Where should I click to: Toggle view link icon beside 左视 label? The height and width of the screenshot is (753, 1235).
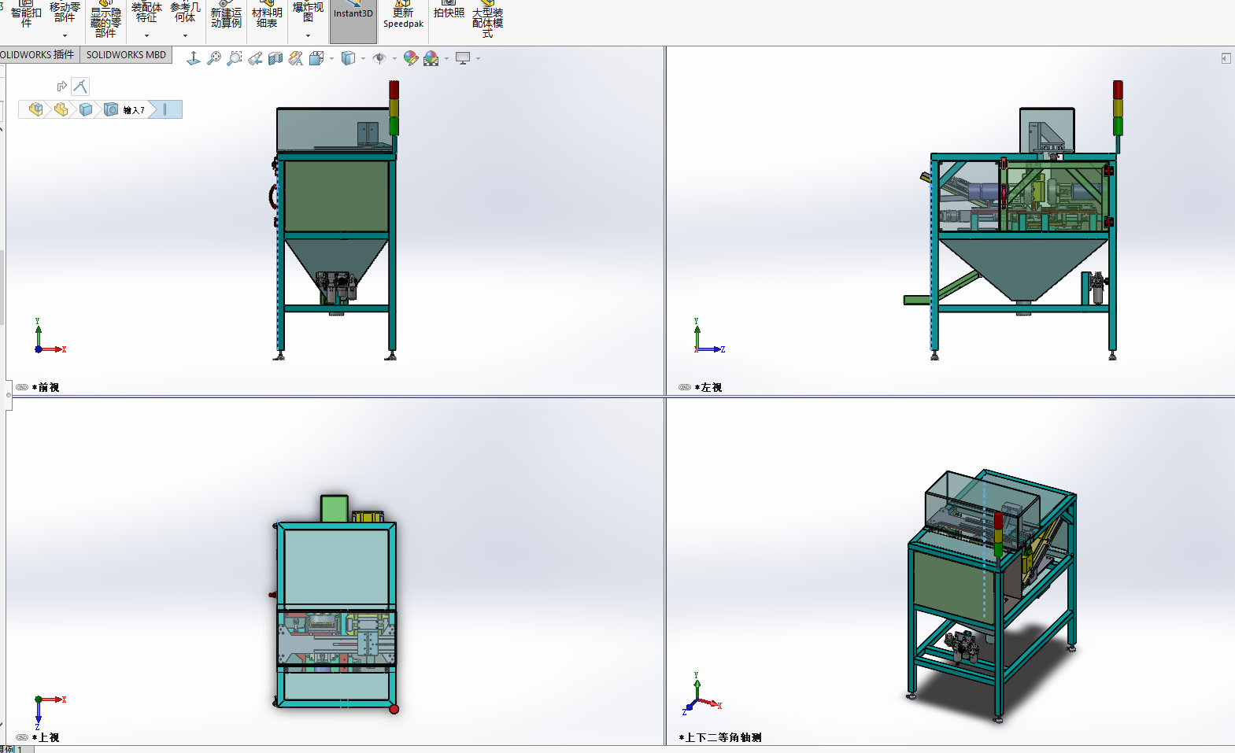tap(685, 387)
